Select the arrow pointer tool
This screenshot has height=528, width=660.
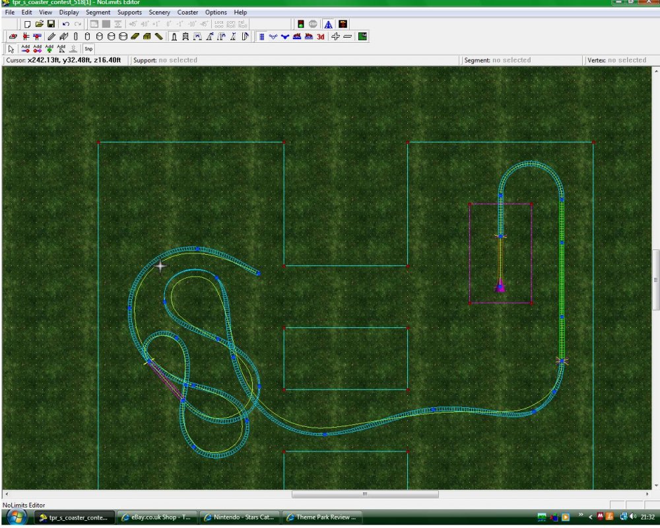coord(11,48)
